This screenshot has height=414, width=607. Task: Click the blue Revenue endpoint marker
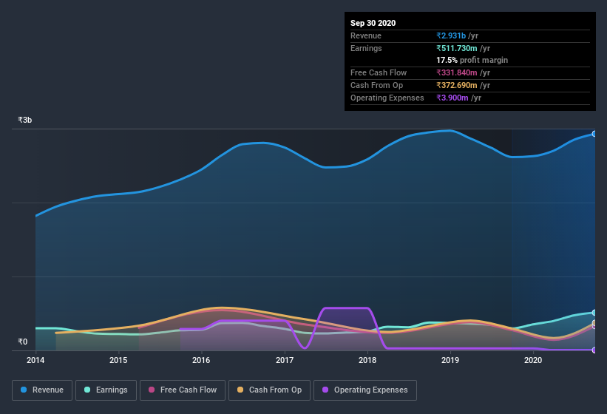pyautogui.click(x=594, y=134)
